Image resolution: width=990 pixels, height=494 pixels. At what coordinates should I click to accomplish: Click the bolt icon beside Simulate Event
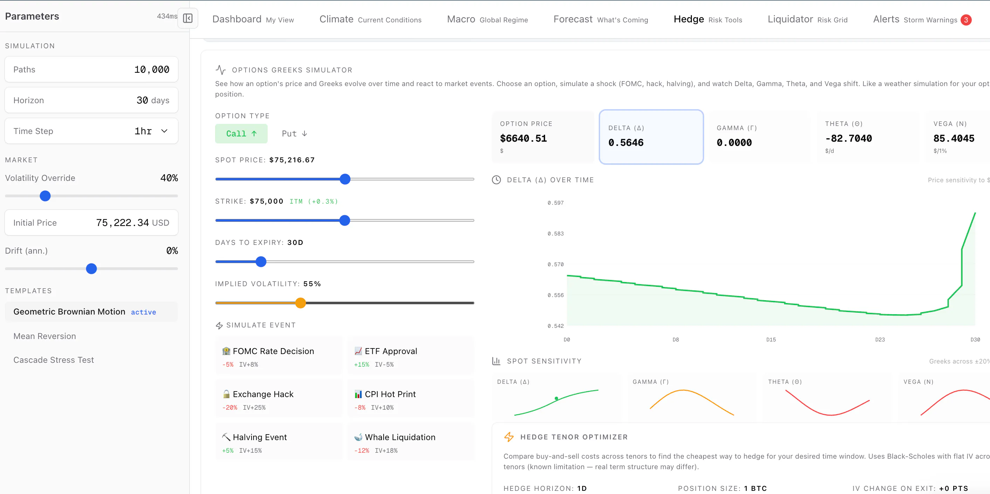pyautogui.click(x=219, y=325)
